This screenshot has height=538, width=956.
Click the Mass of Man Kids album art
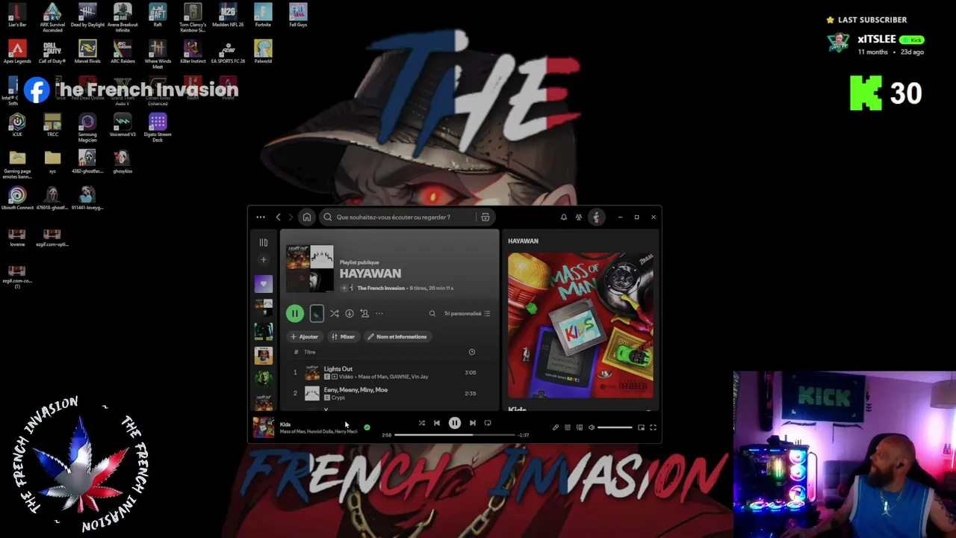[x=581, y=326]
